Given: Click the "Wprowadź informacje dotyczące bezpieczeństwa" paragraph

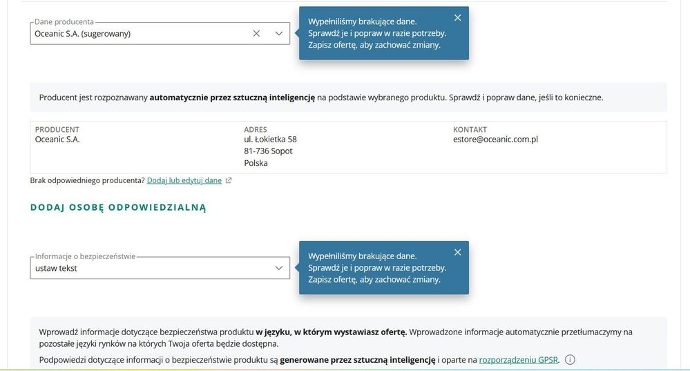Looking at the screenshot, I should coord(336,337).
